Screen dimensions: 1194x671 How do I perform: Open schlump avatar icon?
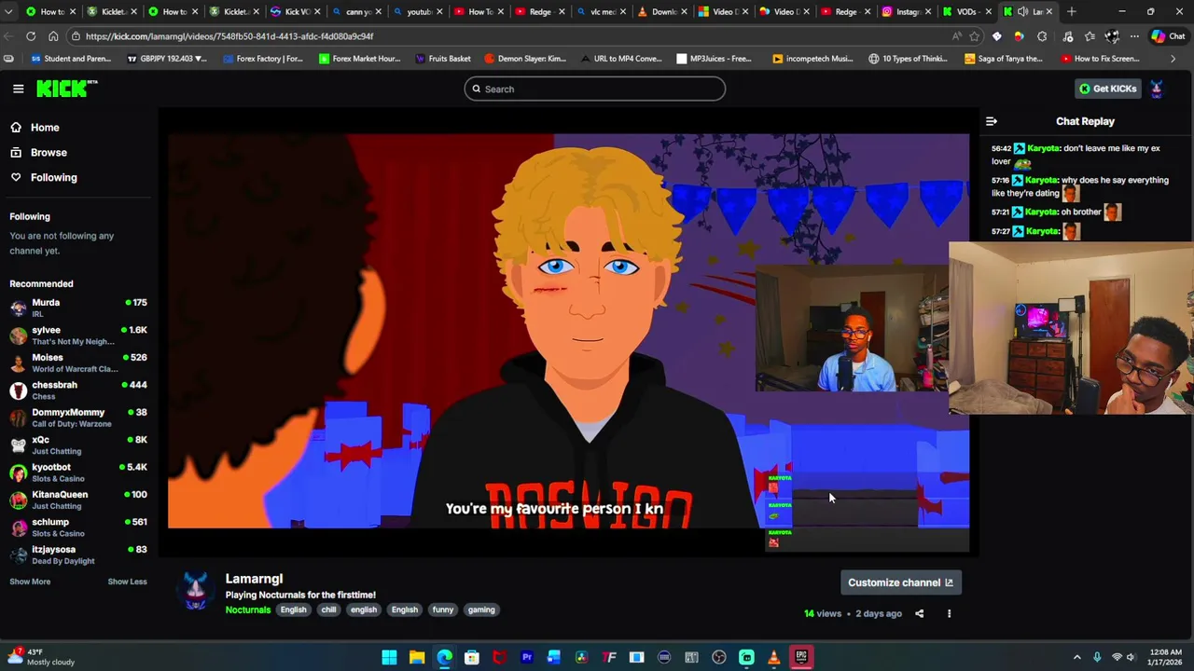[x=19, y=527]
